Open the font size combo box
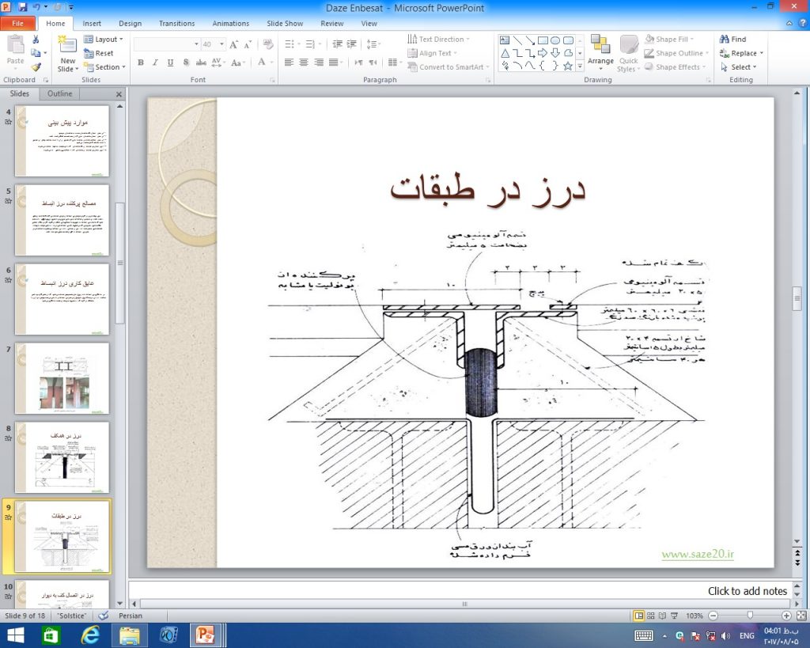 tap(213, 44)
